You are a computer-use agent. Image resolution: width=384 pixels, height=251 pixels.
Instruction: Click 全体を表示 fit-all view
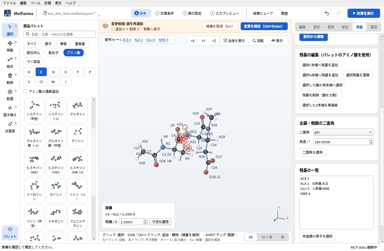234,41
